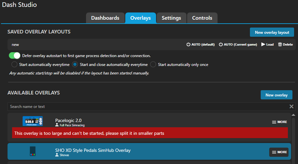Image resolution: width=298 pixels, height=164 pixels.
Task: Toggle defer overlay autostart switch
Action: click(x=15, y=56)
